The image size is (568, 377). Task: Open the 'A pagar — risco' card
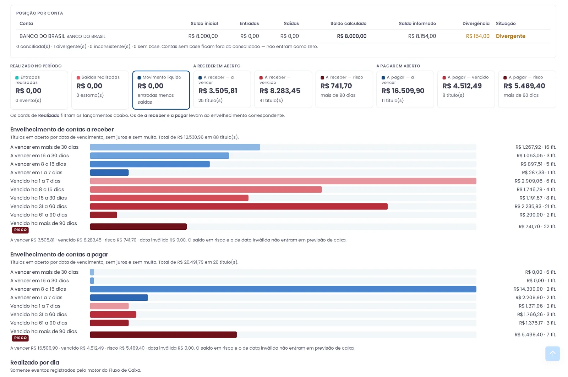point(527,89)
